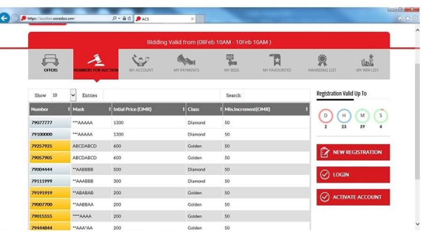Sort by Class column header
This screenshot has width=422, height=237.
[x=204, y=109]
